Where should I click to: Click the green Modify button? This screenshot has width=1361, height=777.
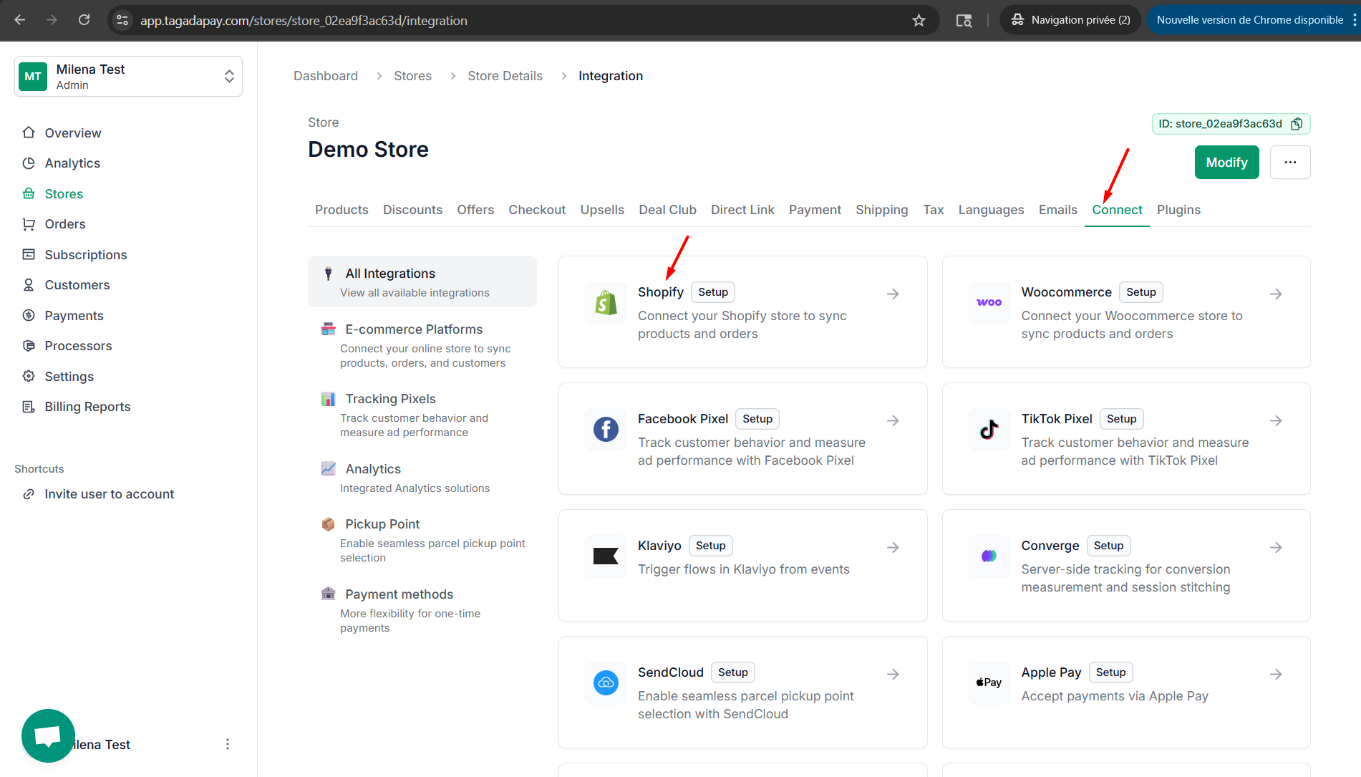pos(1226,163)
